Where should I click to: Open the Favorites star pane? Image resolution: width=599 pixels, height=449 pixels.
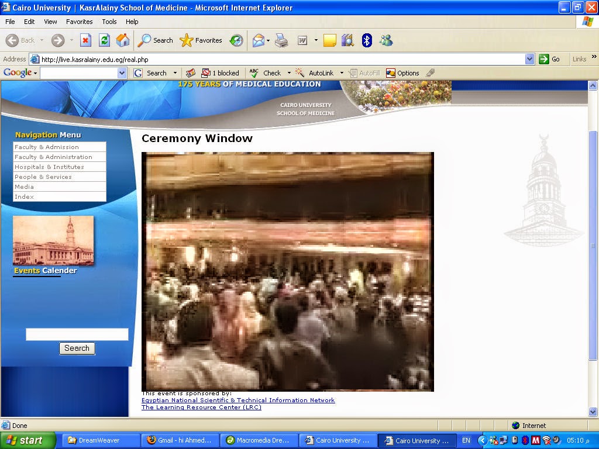coord(201,40)
